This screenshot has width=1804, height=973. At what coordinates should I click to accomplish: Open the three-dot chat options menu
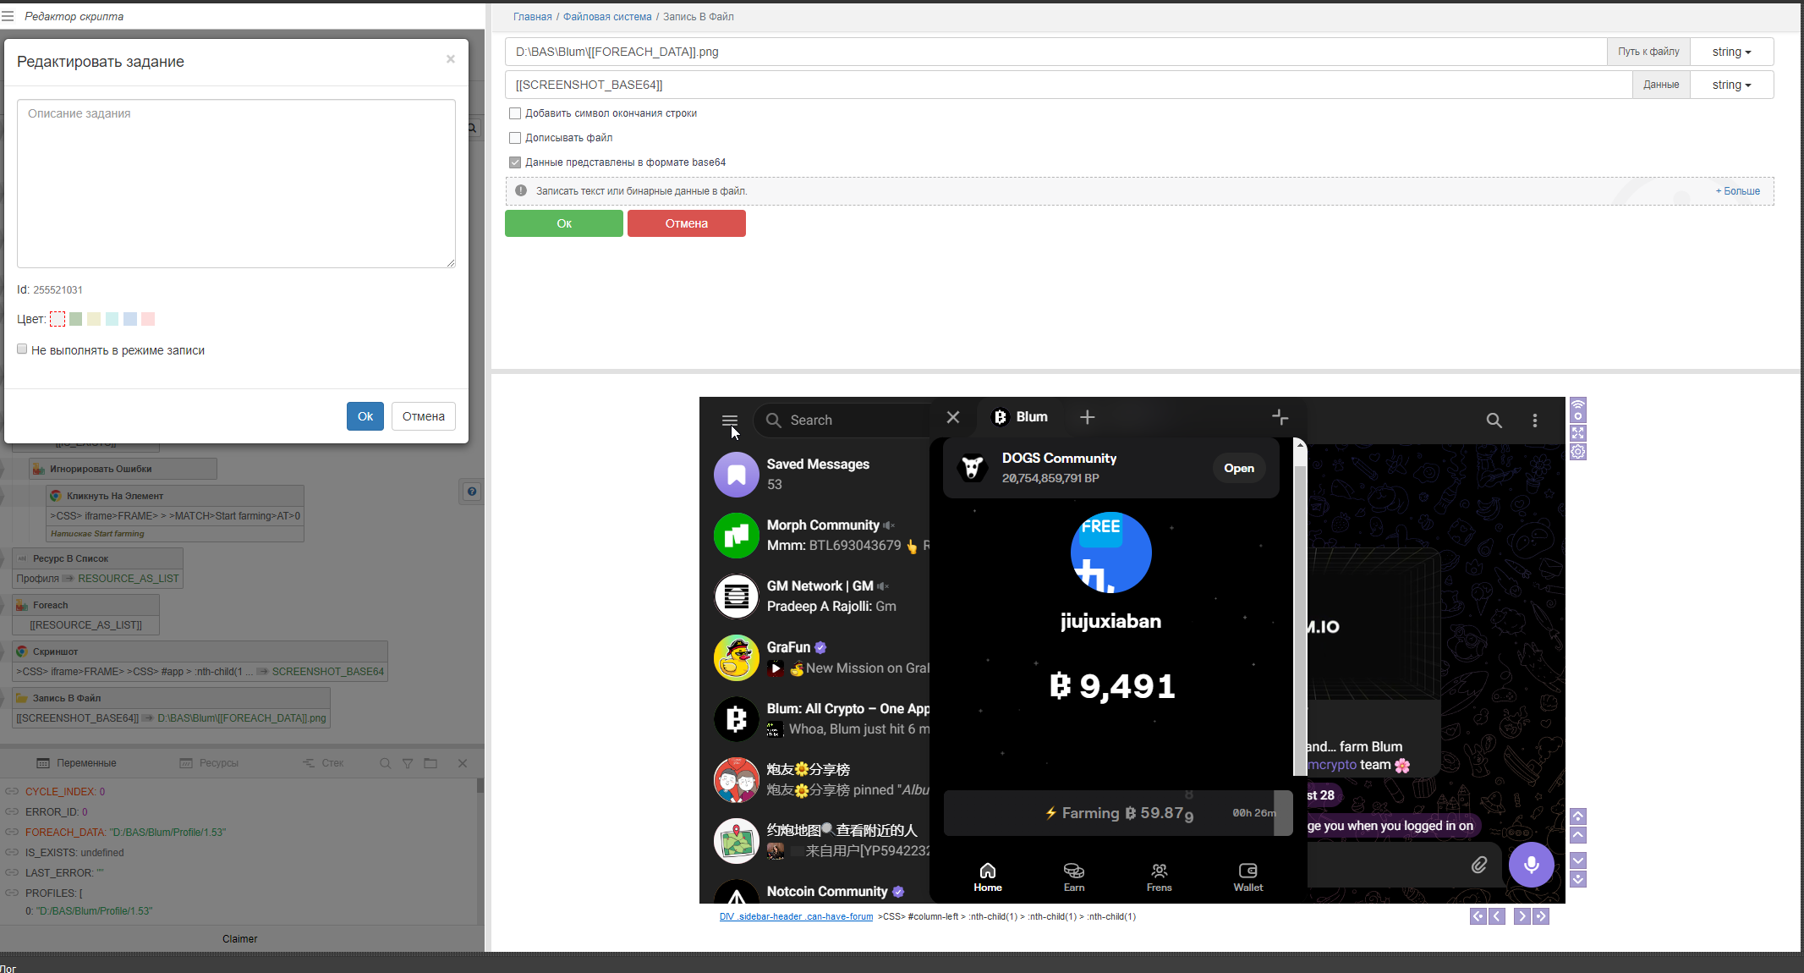point(1535,421)
